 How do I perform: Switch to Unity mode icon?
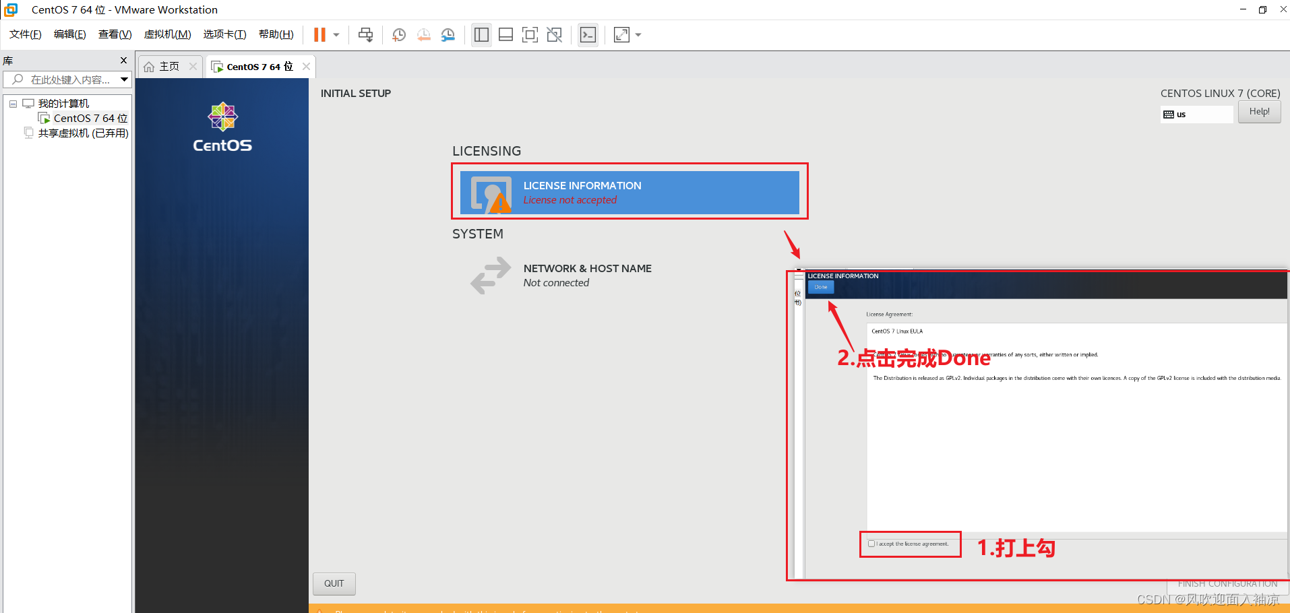tap(554, 34)
